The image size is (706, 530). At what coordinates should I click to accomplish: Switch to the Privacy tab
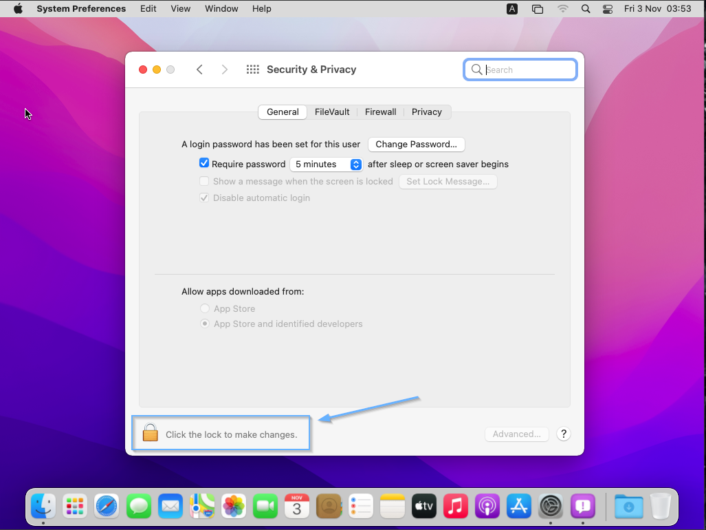[426, 112]
